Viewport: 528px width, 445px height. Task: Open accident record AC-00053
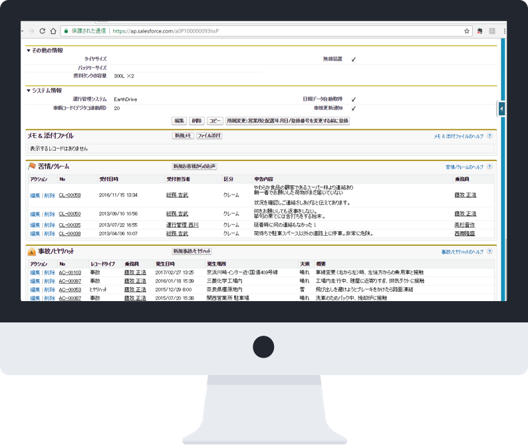[x=70, y=290]
